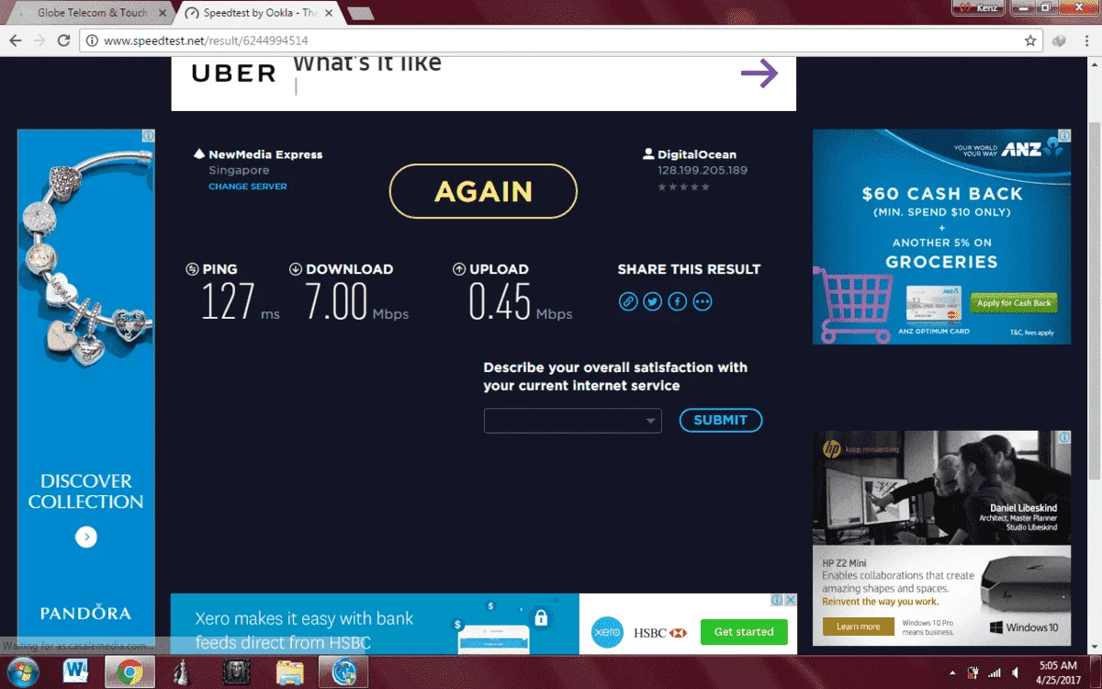1102x689 pixels.
Task: Bookmark this page with the star
Action: tap(1030, 40)
